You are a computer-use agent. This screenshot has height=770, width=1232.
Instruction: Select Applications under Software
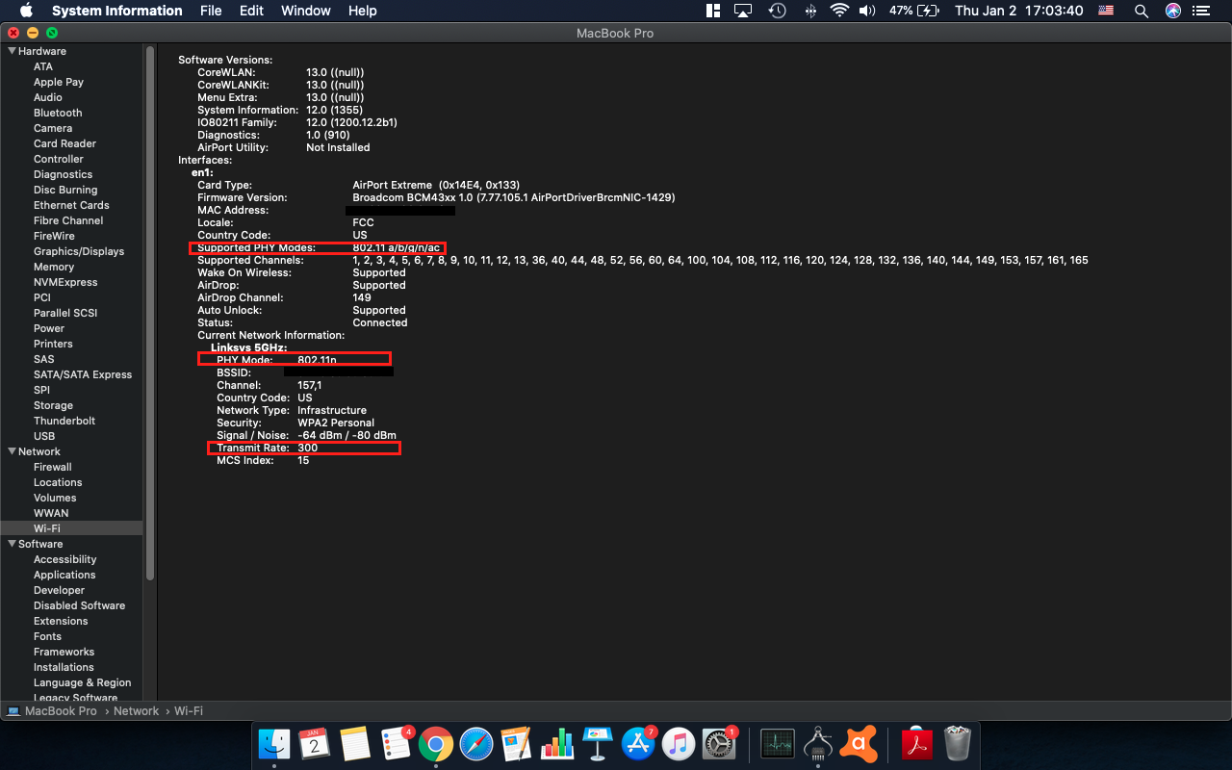pos(65,575)
